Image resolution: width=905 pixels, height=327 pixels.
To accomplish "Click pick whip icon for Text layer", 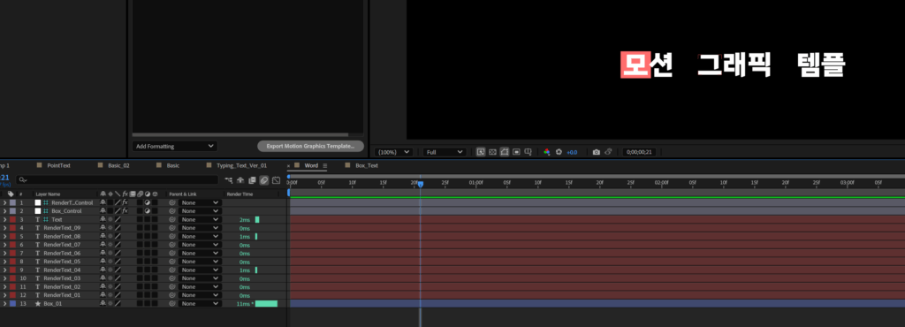I will (x=172, y=220).
